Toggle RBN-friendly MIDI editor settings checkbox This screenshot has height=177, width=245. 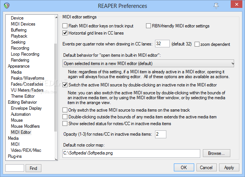148,26
